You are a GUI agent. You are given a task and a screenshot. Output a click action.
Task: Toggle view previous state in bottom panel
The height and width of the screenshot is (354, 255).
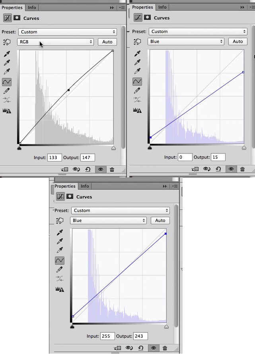pos(129,348)
